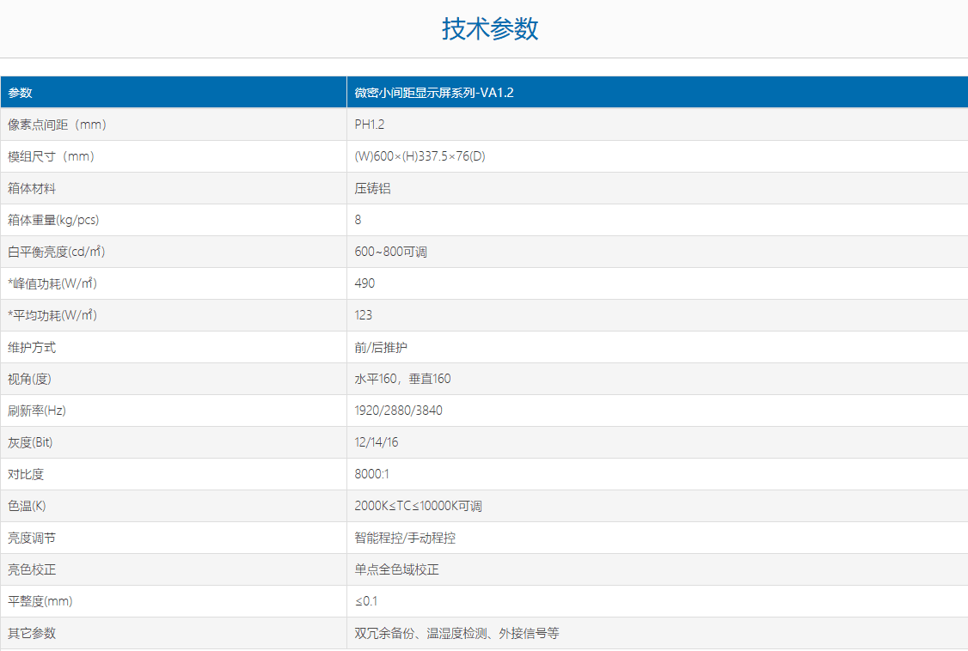
Task: Select the 2000K≤TC≤10000K可调 color temperature value
Action: (418, 506)
